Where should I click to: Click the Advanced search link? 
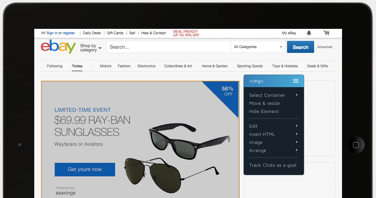point(325,47)
